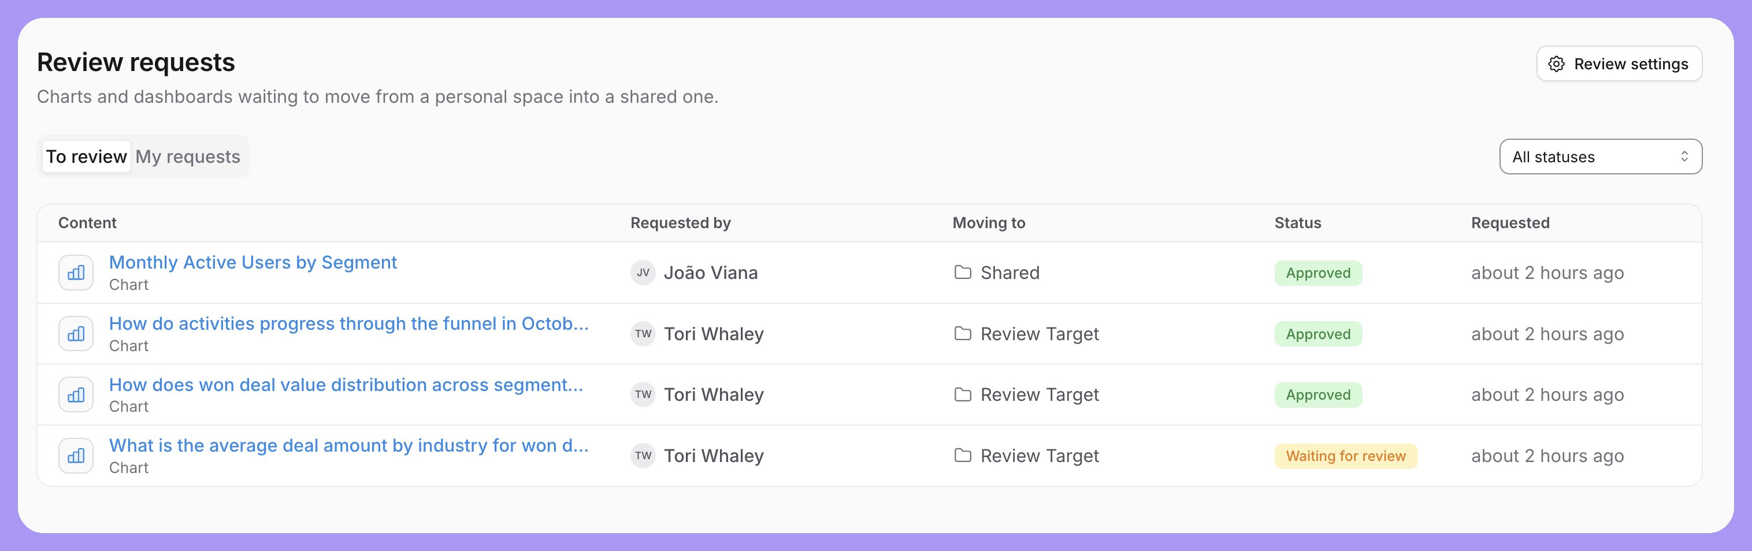Click the Content column header
The width and height of the screenshot is (1752, 551).
click(87, 223)
